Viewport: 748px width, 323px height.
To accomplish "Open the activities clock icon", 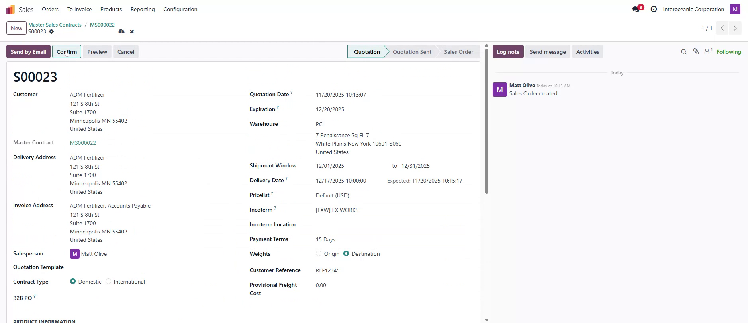I will [654, 9].
